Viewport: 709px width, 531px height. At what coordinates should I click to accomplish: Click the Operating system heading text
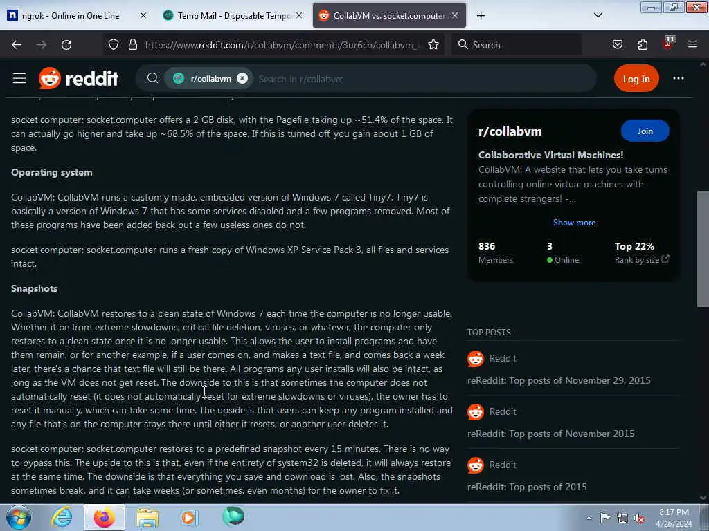51,172
